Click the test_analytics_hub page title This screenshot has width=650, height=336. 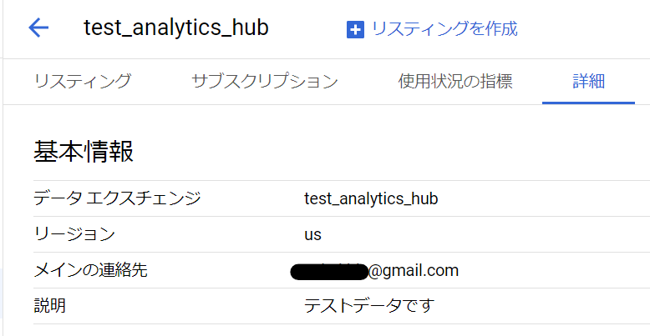pos(176,28)
